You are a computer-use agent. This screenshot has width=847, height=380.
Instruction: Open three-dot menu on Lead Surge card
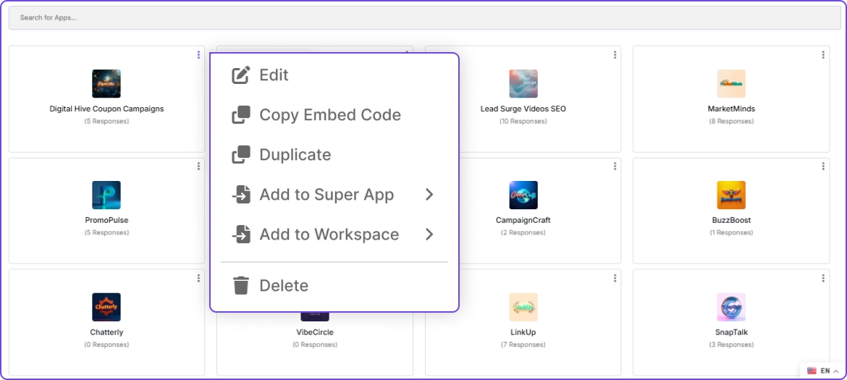[615, 55]
